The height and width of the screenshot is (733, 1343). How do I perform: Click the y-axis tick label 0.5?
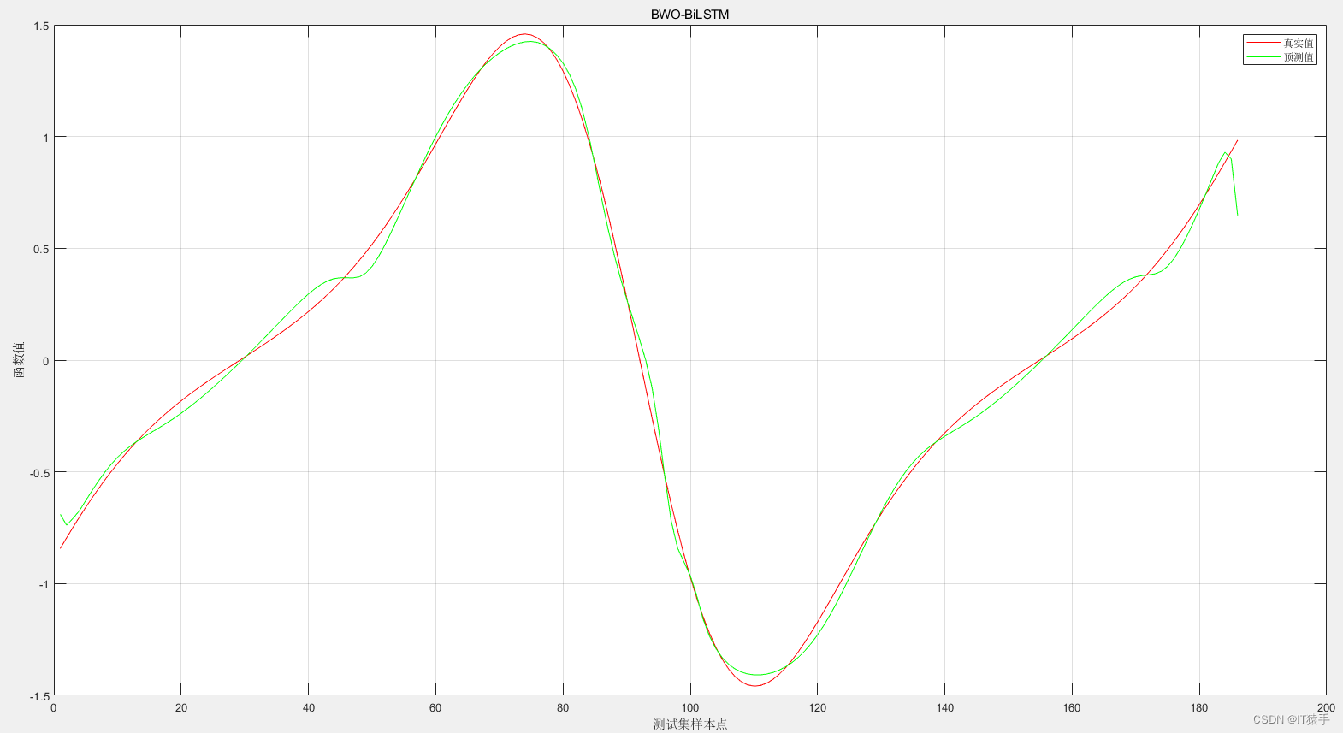41,249
